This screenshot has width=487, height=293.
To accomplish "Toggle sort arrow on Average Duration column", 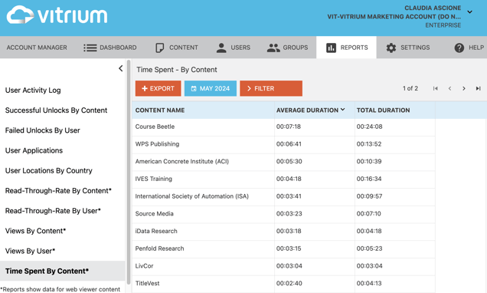I will 342,110.
